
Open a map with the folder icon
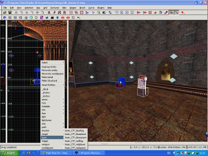pos(5,13)
